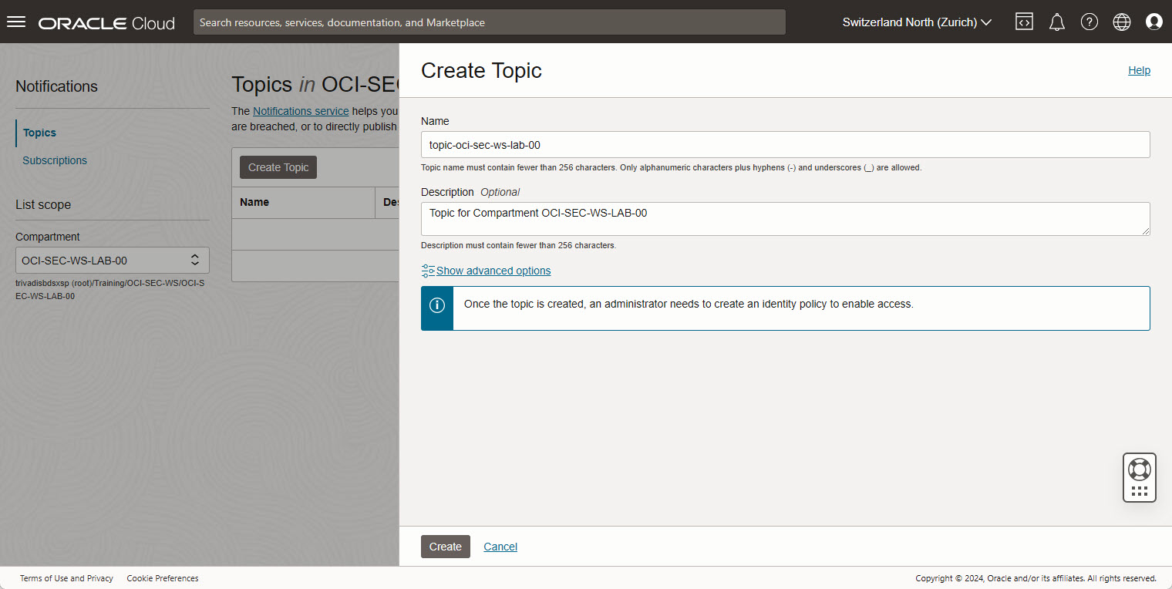Viewport: 1172px width, 589px height.
Task: Click the Cancel link
Action: click(500, 547)
